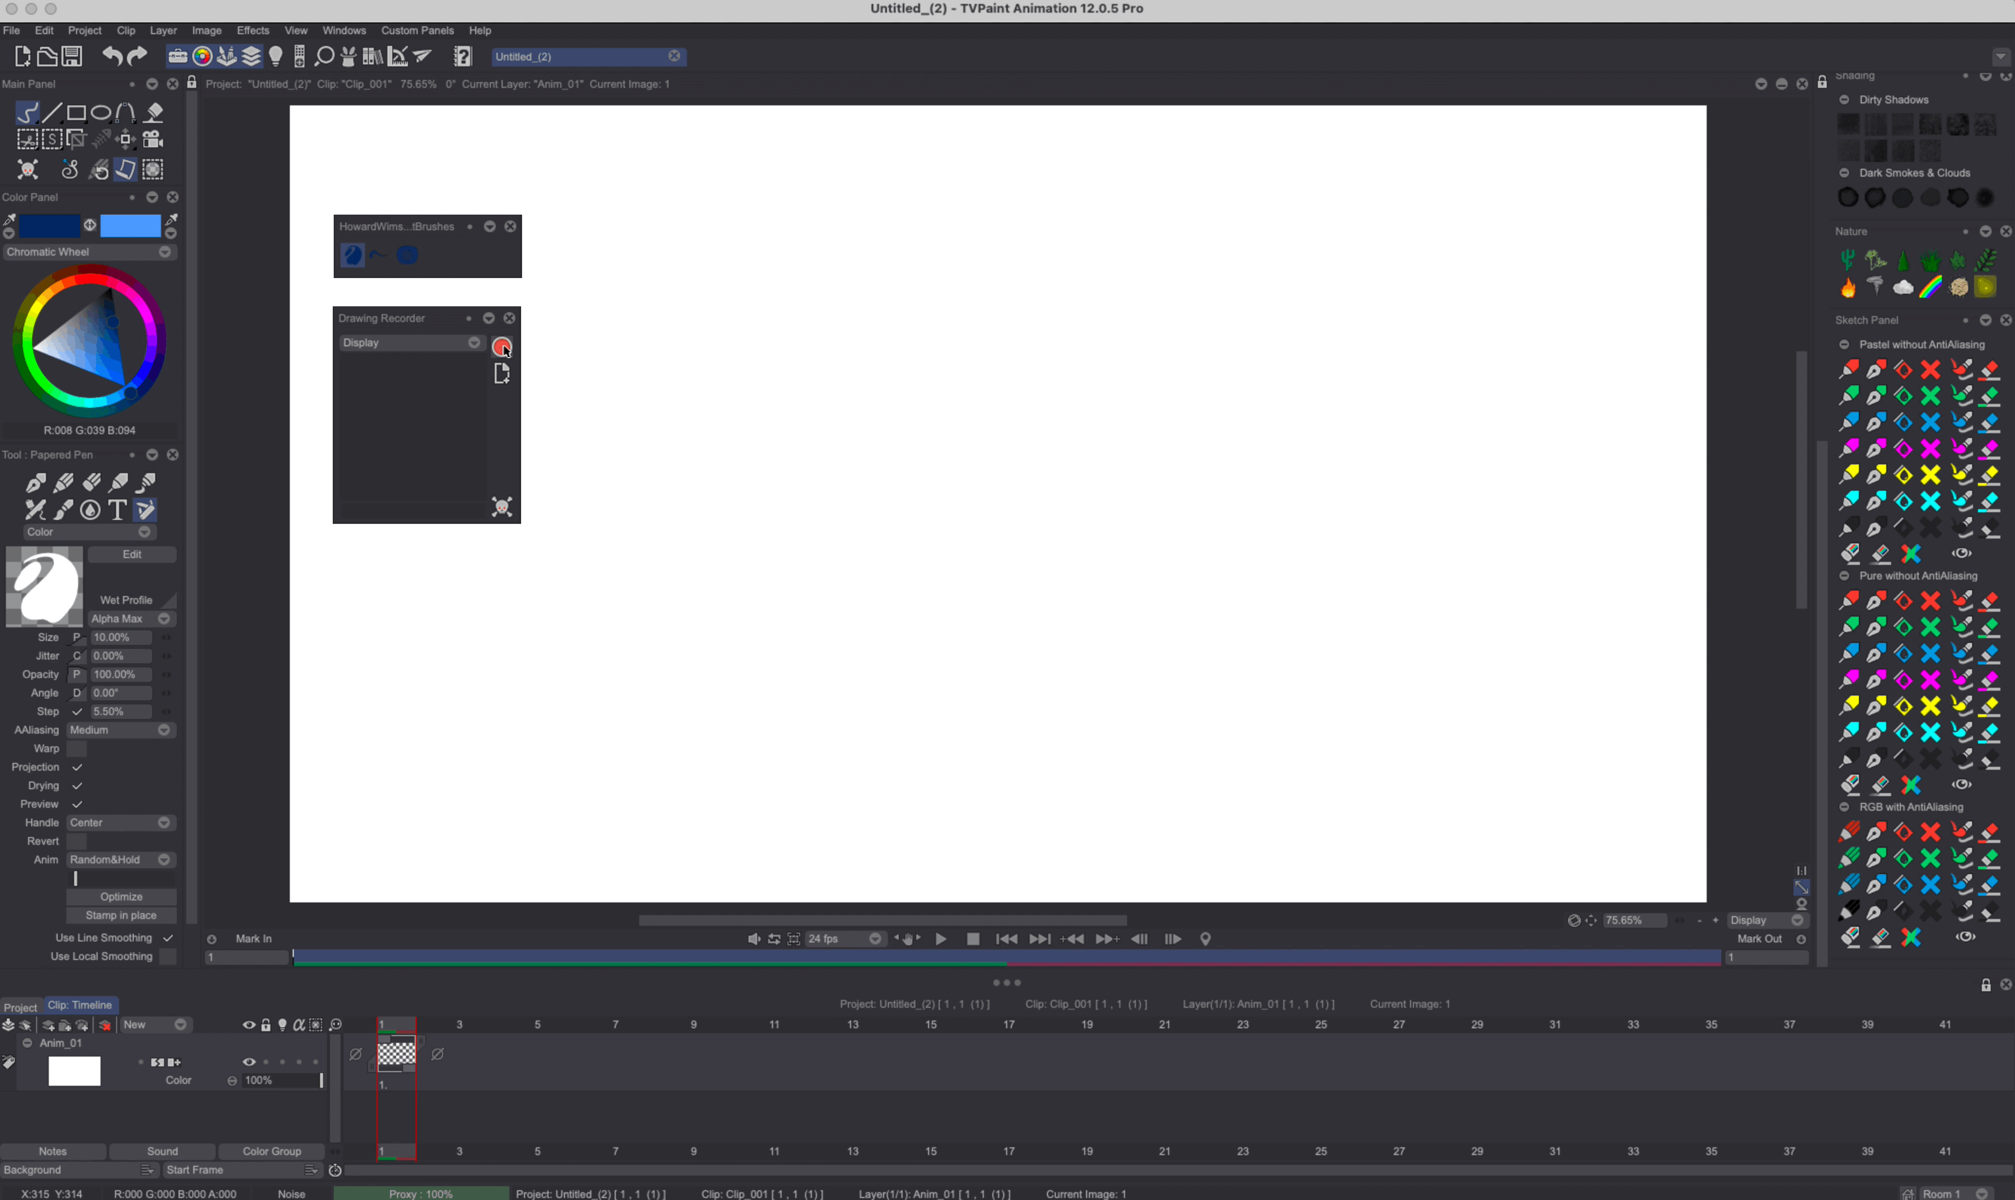Select the Line drawing tool
This screenshot has width=2015, height=1200.
coord(52,113)
